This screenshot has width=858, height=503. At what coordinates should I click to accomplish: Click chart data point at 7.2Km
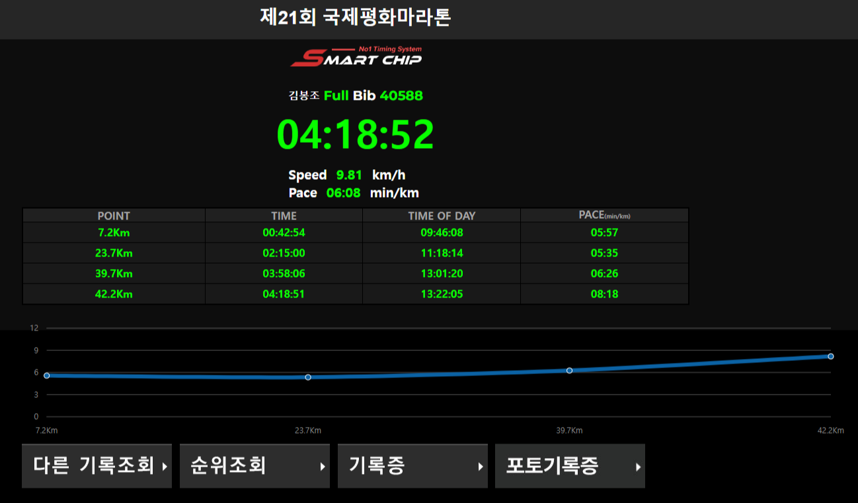click(x=46, y=375)
